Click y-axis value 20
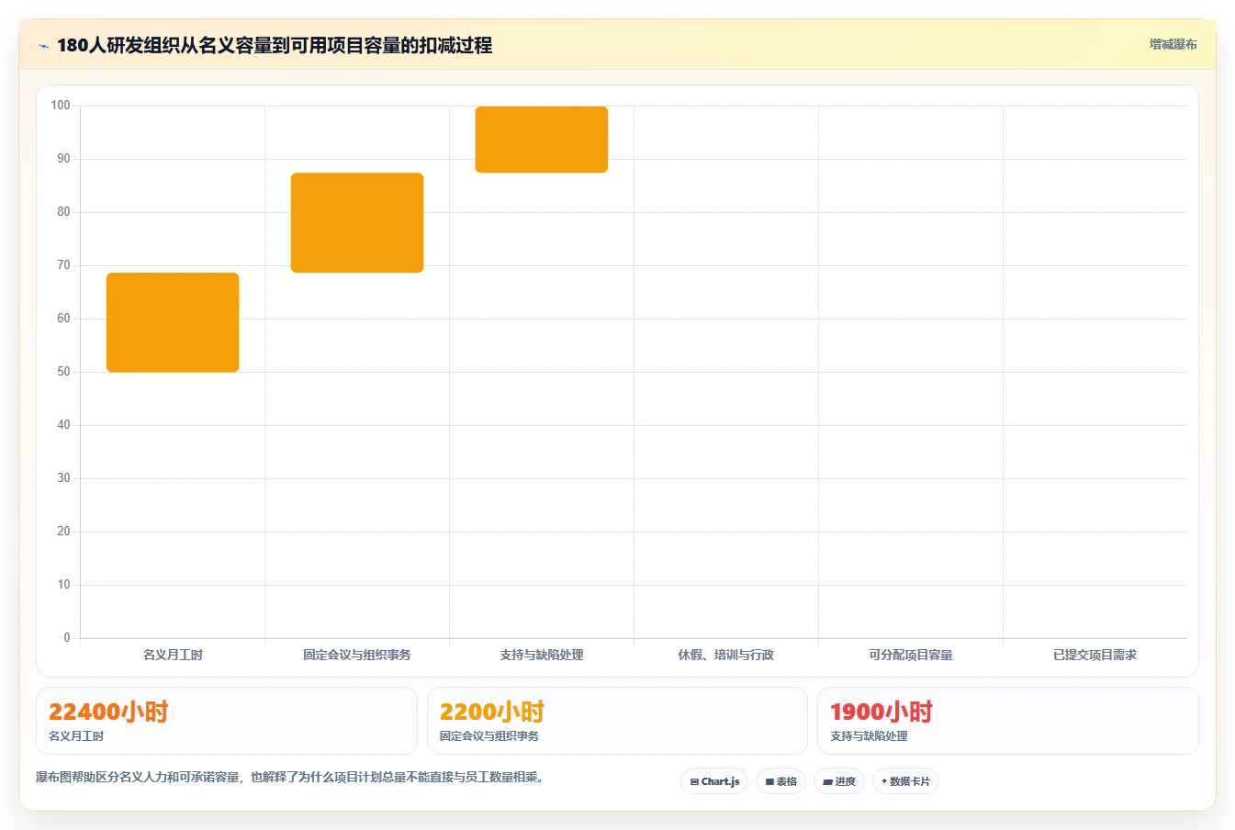1235x830 pixels. (63, 532)
